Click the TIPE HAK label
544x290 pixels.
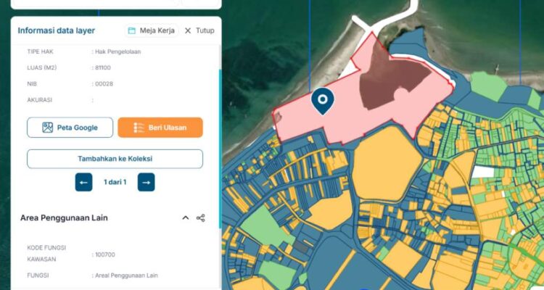(x=40, y=51)
